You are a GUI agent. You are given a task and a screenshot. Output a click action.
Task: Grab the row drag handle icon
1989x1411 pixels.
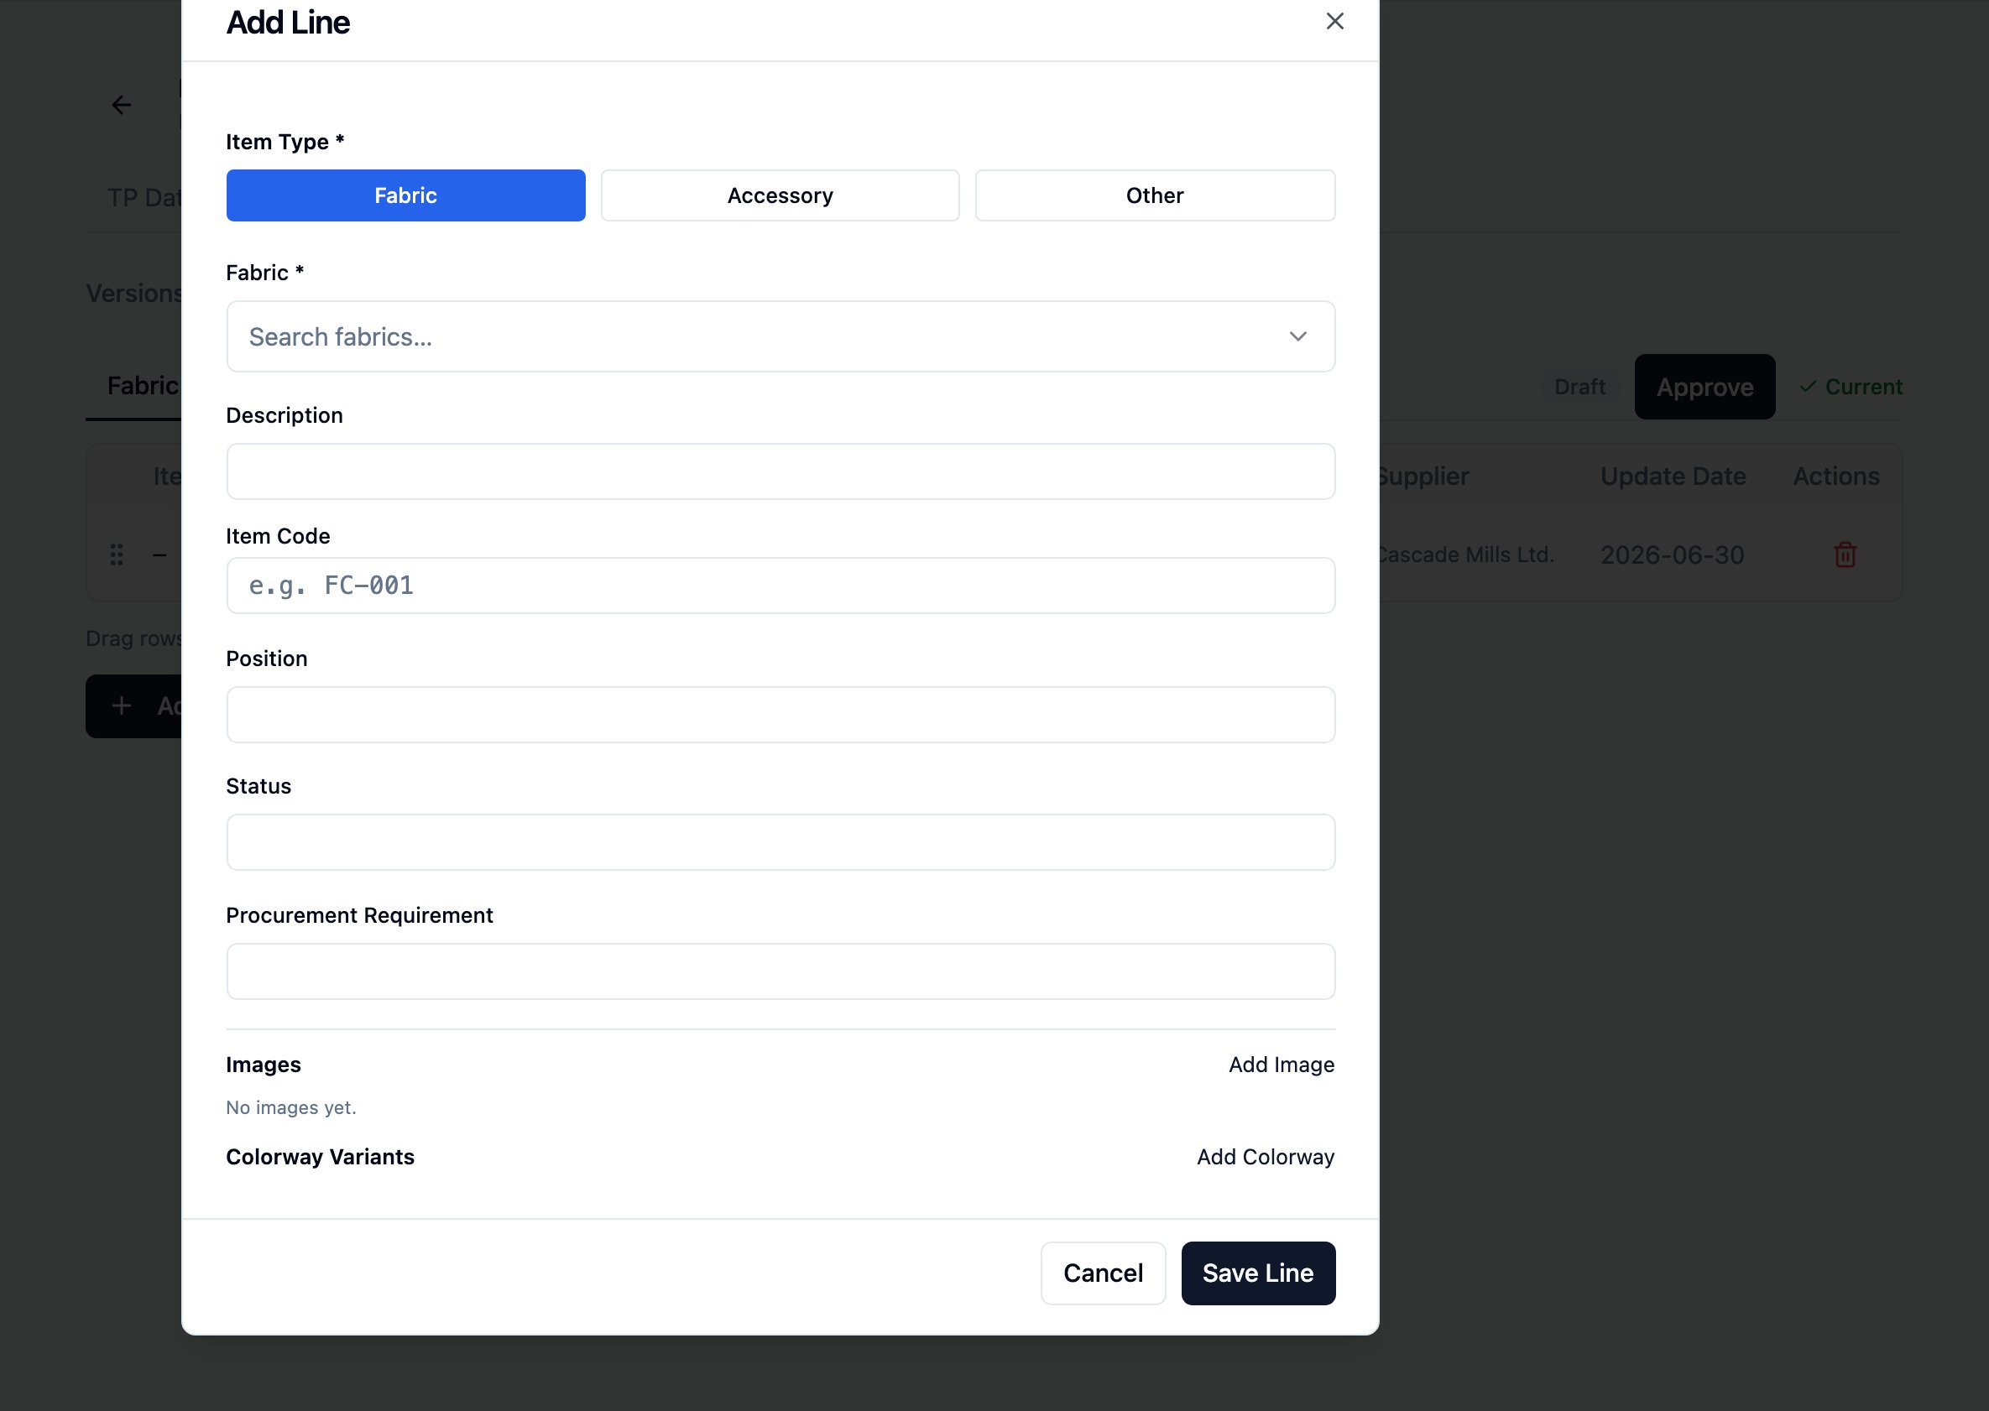(x=117, y=555)
